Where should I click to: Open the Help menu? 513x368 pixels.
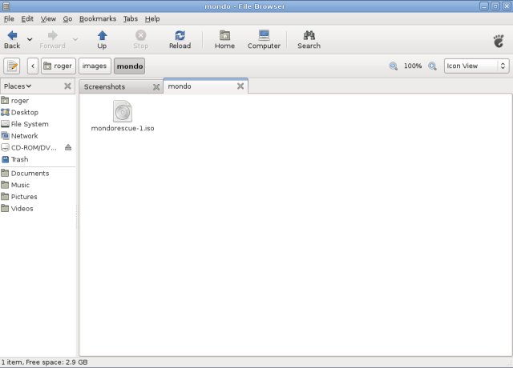tap(152, 19)
